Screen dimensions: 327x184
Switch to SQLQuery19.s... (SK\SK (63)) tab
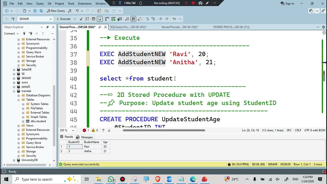point(129,27)
